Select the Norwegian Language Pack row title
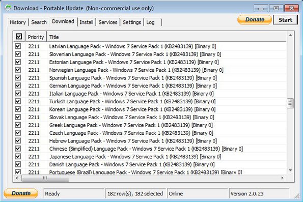 (x=136, y=70)
